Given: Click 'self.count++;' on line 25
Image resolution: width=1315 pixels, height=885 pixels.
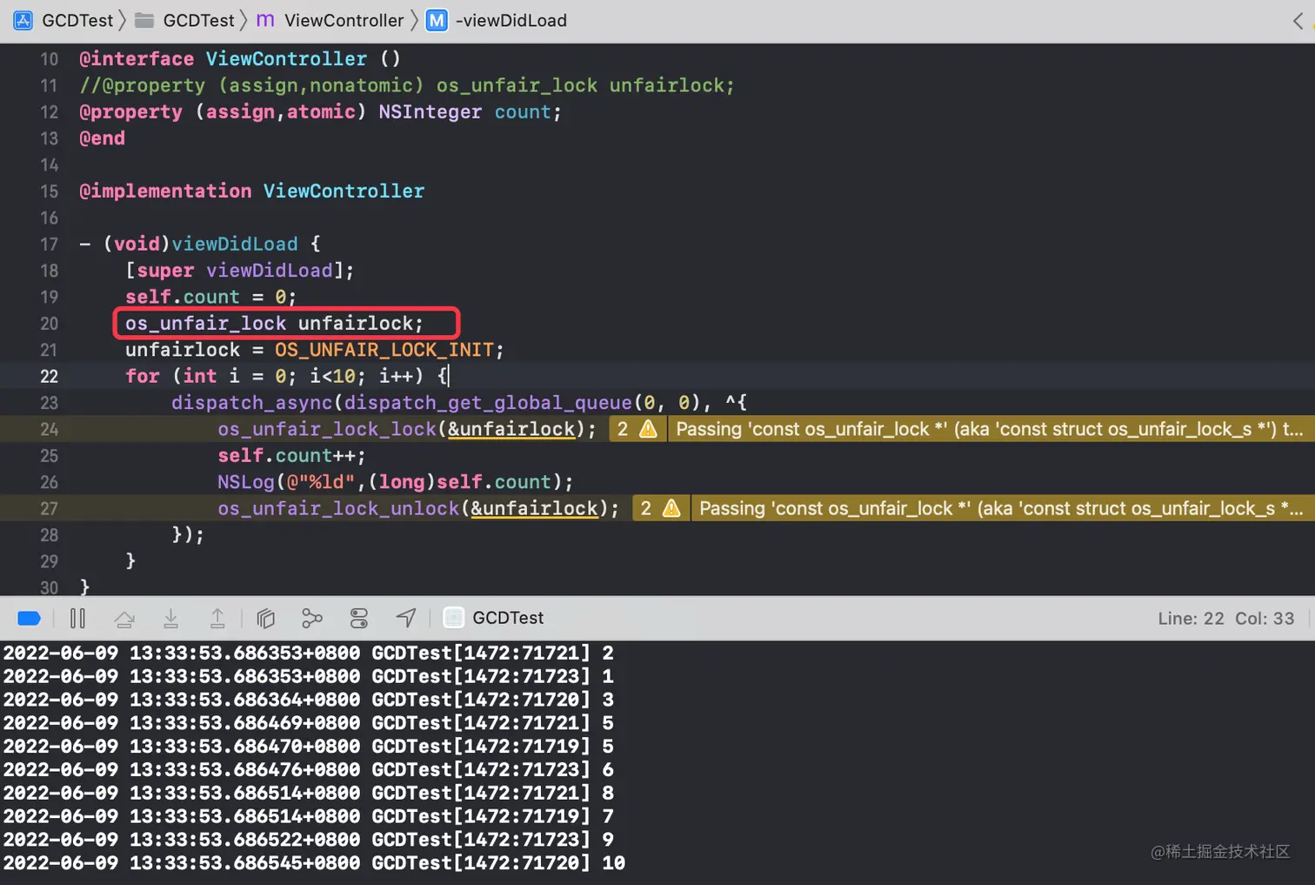Looking at the screenshot, I should coord(291,456).
